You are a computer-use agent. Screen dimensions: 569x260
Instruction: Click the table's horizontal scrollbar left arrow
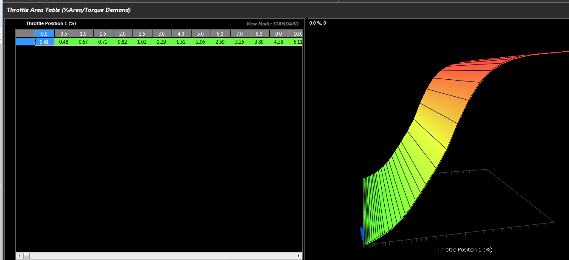[x=19, y=256]
